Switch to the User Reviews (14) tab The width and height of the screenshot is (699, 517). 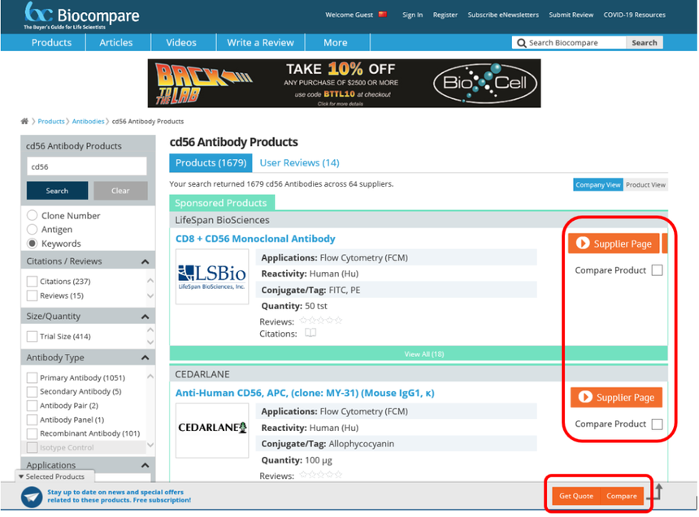(x=299, y=163)
